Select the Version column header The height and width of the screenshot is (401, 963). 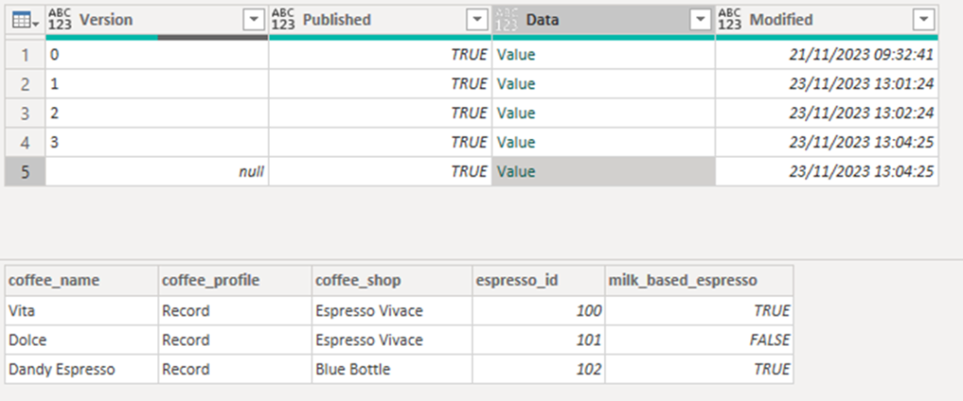(x=157, y=21)
